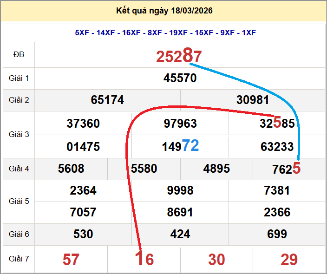
Task: Select the Giải 6 number 424
Action: (180, 234)
